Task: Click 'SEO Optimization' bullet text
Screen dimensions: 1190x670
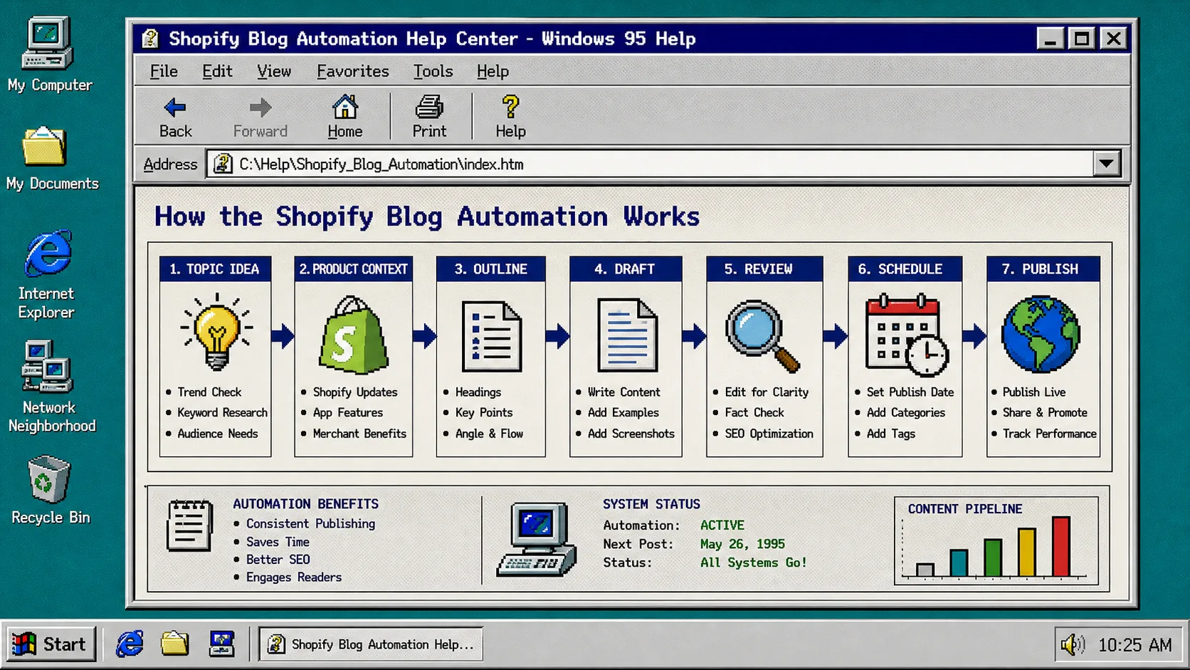Action: click(769, 434)
